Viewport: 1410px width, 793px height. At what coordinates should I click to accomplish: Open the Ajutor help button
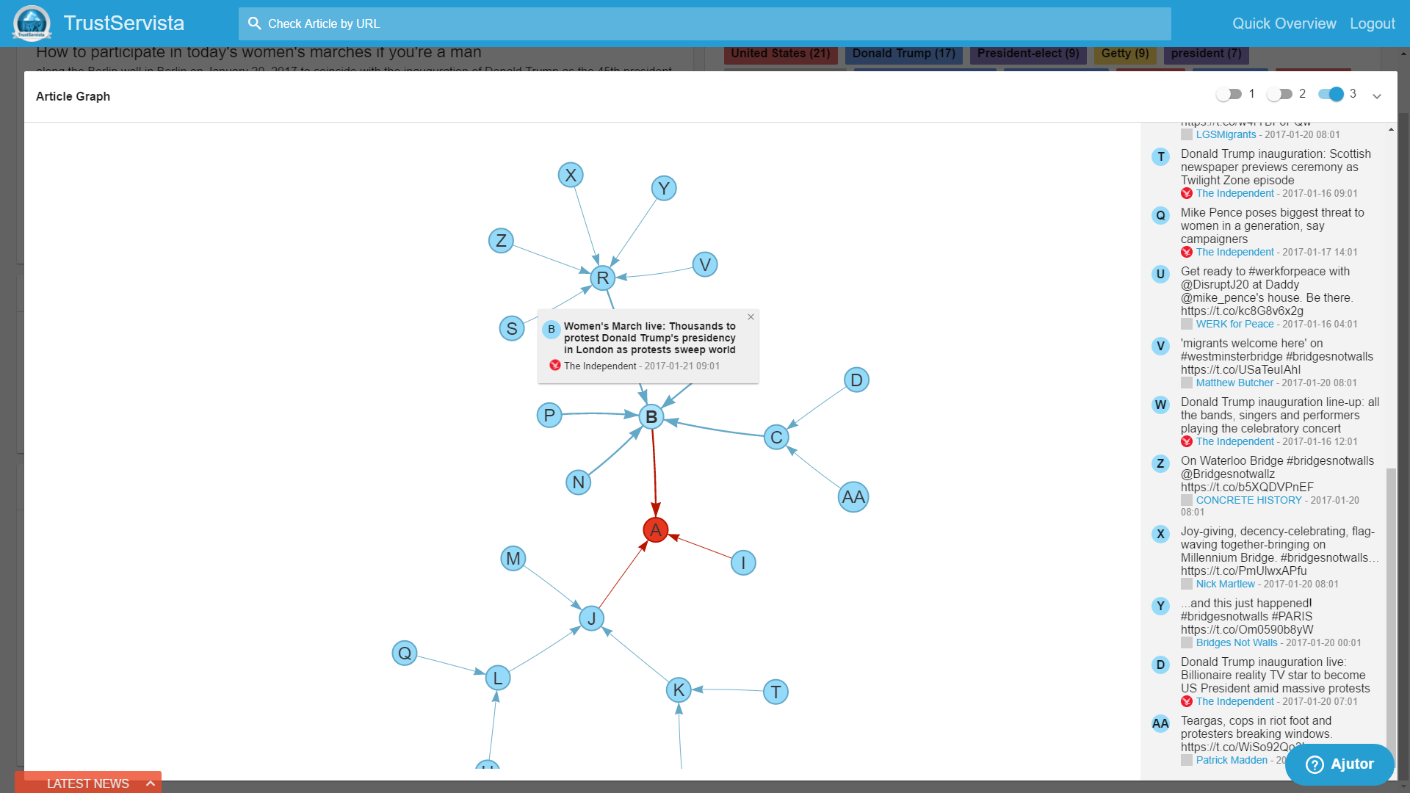click(x=1339, y=764)
